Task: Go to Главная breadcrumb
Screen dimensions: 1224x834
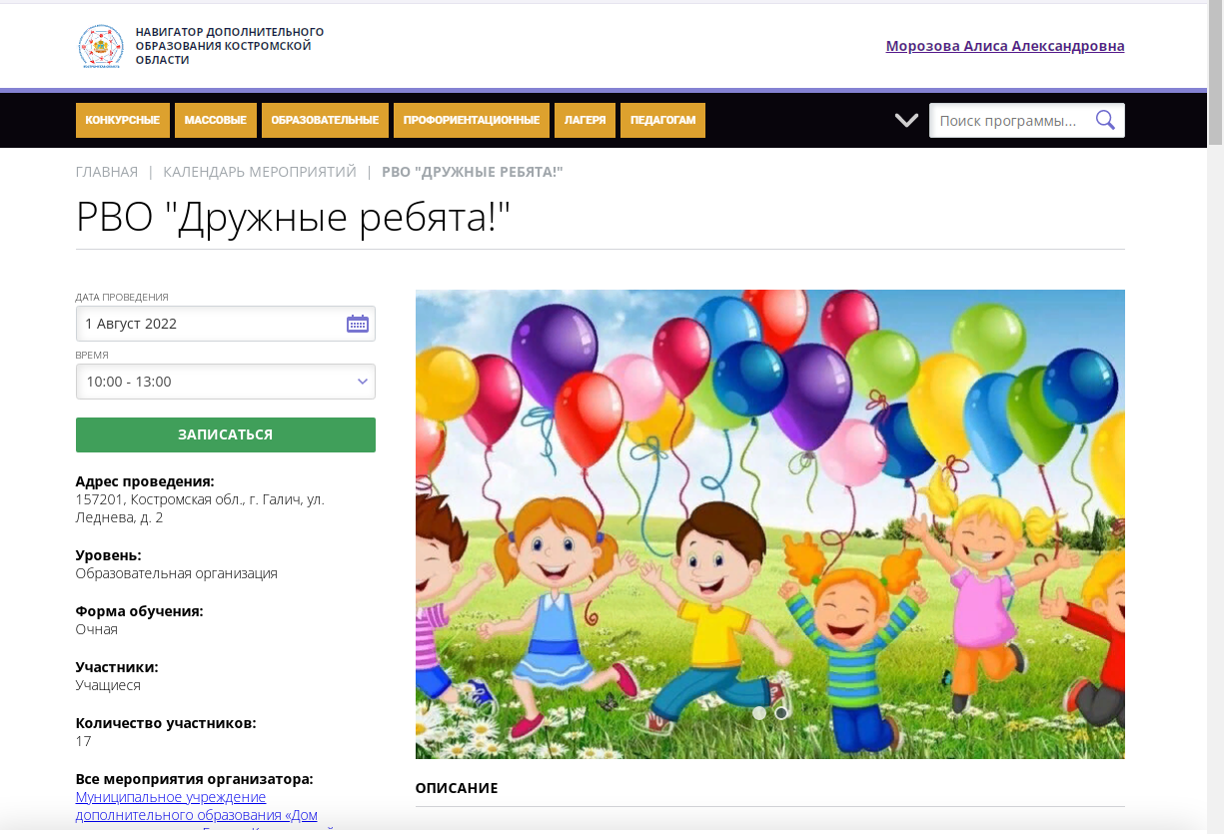Action: click(x=107, y=172)
